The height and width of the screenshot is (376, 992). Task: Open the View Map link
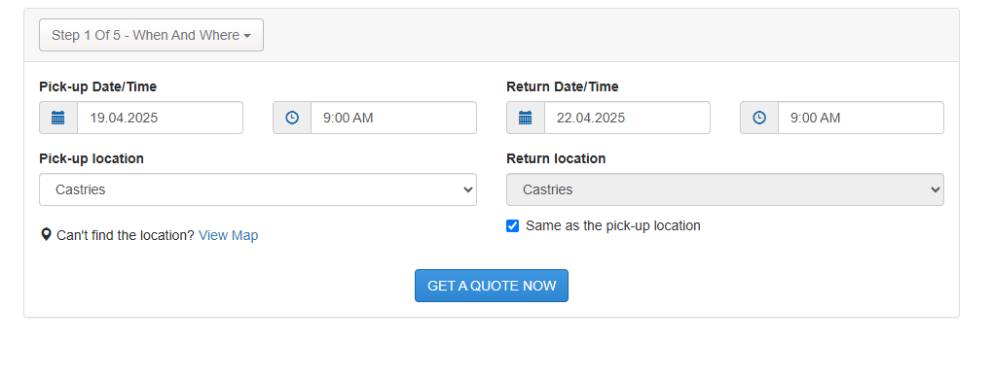(x=229, y=235)
